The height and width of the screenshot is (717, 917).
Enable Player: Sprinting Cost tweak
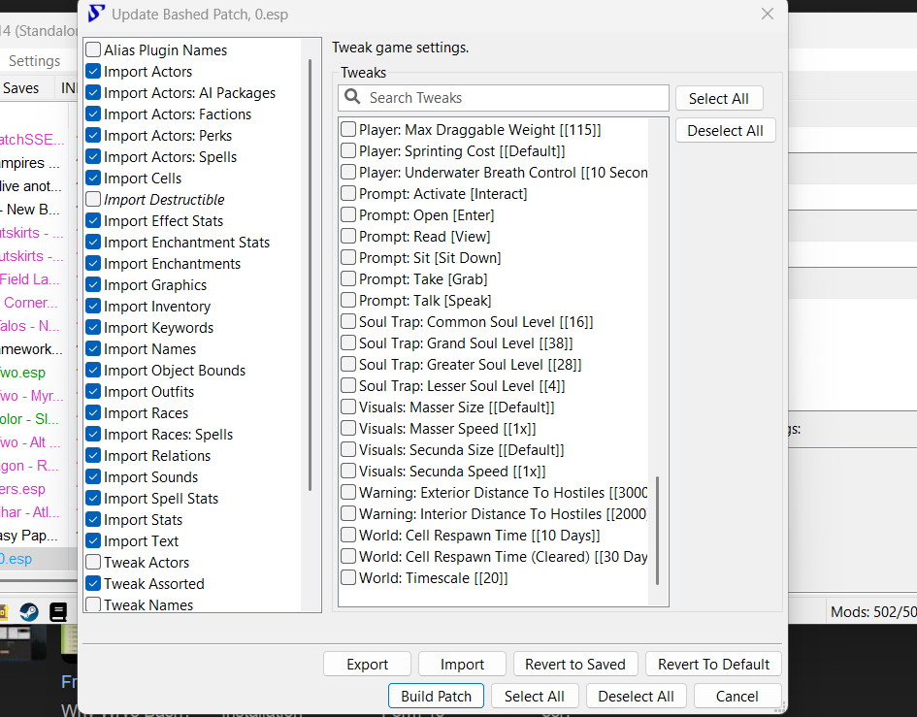coord(348,151)
